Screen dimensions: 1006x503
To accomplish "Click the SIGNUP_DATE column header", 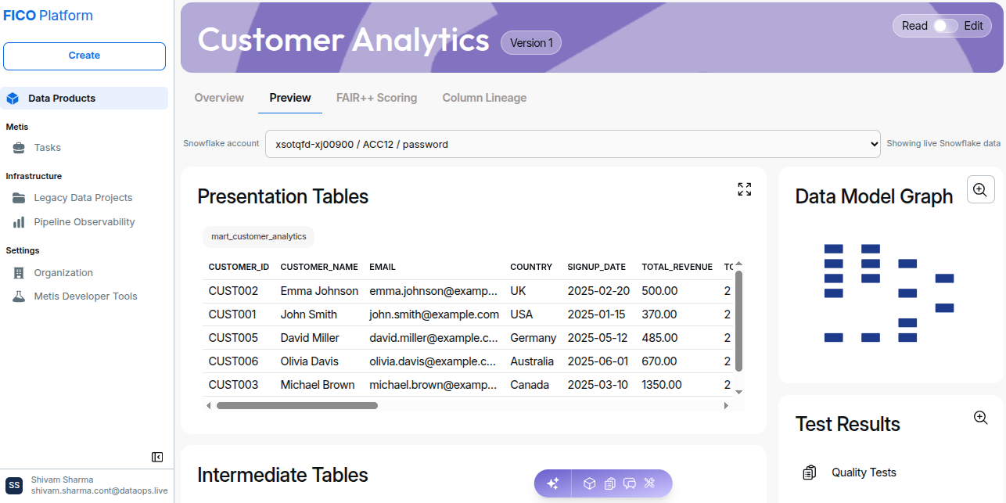I will [x=596, y=267].
